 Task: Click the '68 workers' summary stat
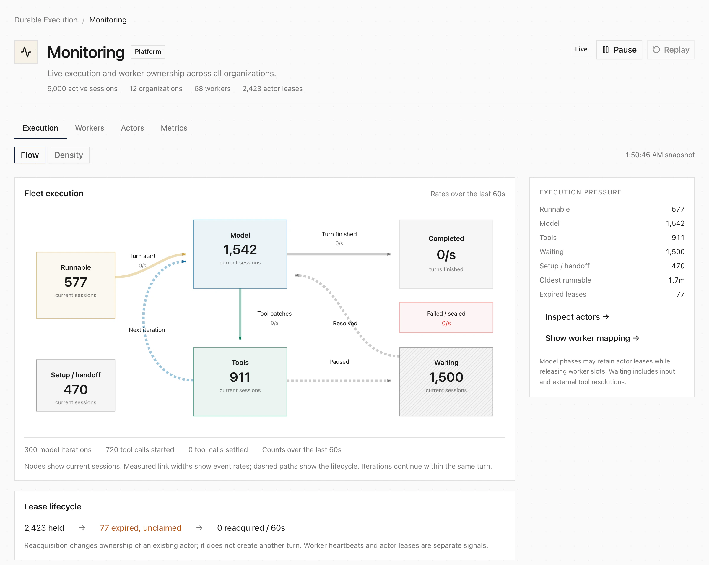pyautogui.click(x=212, y=88)
